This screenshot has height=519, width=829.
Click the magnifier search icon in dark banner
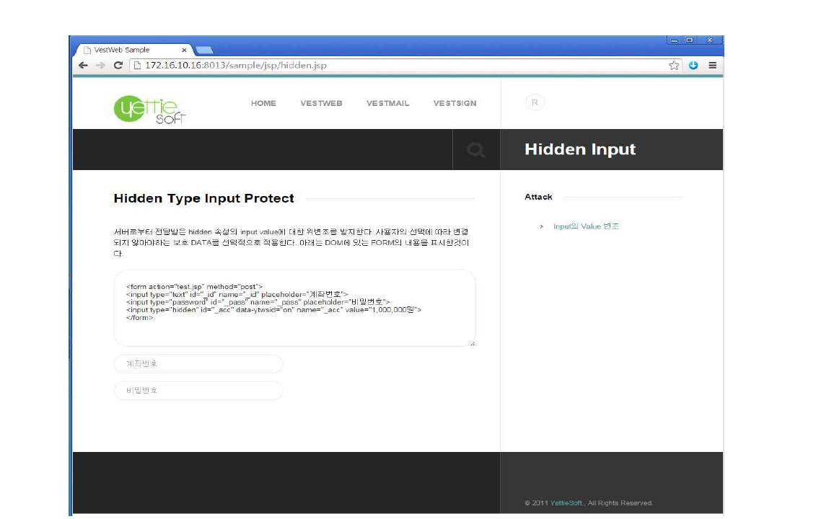pos(476,150)
